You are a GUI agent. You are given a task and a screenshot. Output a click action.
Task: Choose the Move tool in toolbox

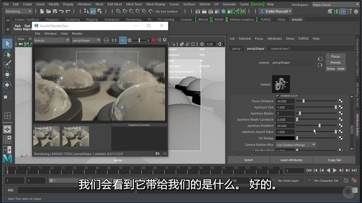7,74
